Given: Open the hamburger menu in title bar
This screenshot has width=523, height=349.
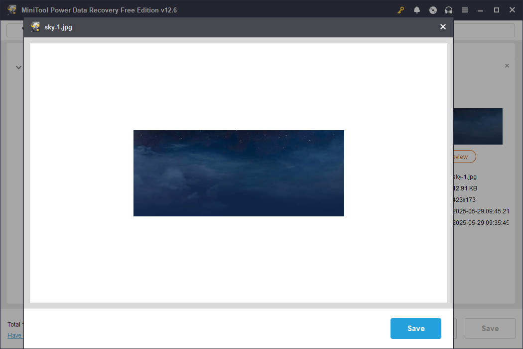Looking at the screenshot, I should tap(465, 10).
